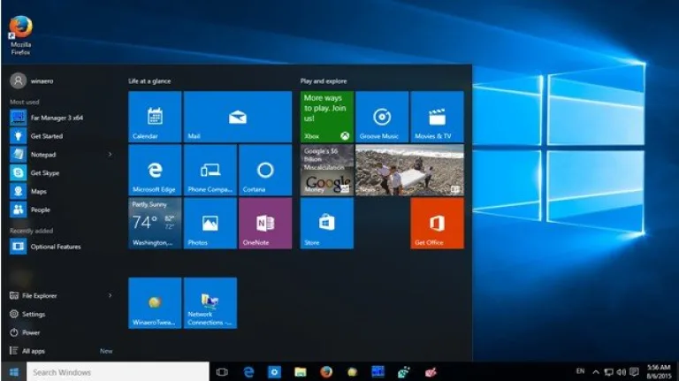Show hidden tray icons arrow
Image resolution: width=679 pixels, height=381 pixels.
tap(596, 372)
